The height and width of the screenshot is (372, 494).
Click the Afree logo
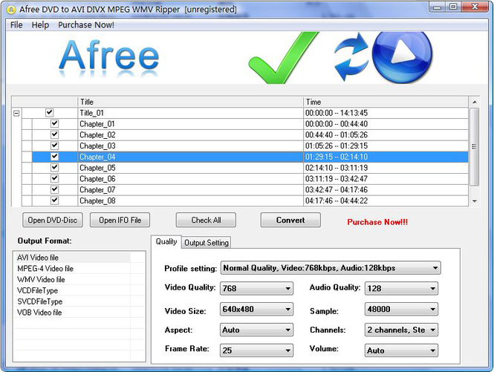pos(108,56)
